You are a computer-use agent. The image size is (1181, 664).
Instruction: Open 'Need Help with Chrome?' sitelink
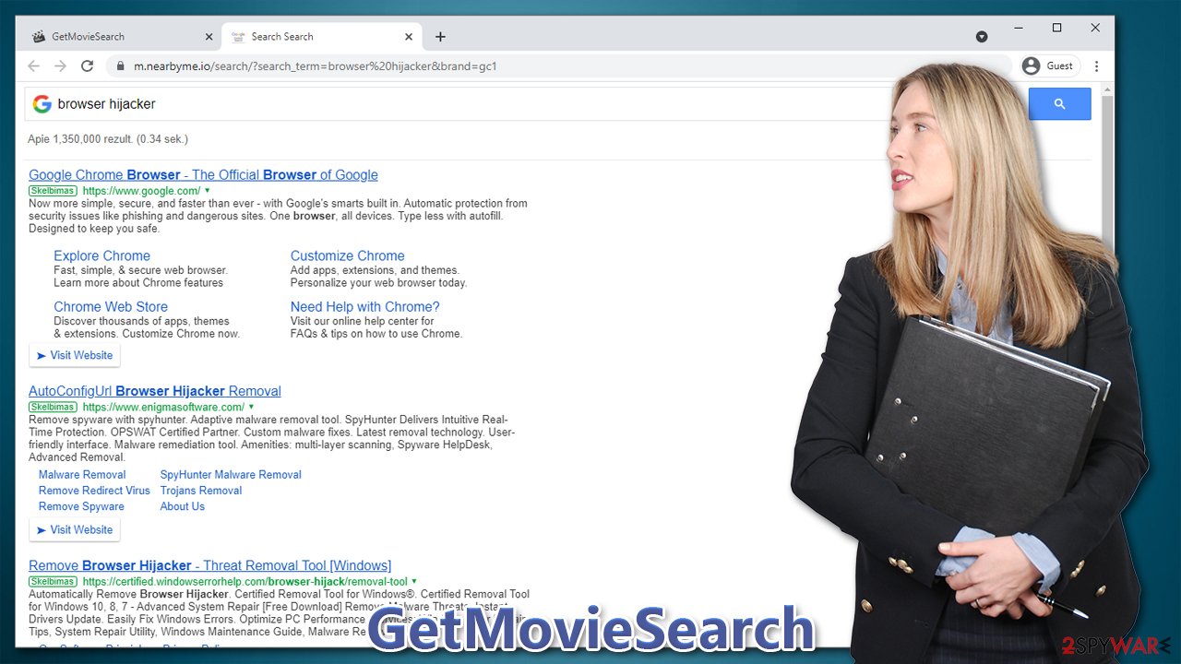click(364, 307)
